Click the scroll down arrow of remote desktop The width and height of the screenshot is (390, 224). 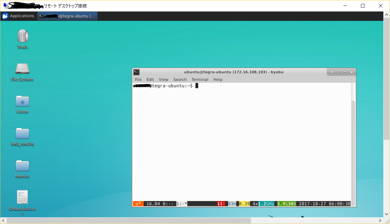(x=386, y=214)
